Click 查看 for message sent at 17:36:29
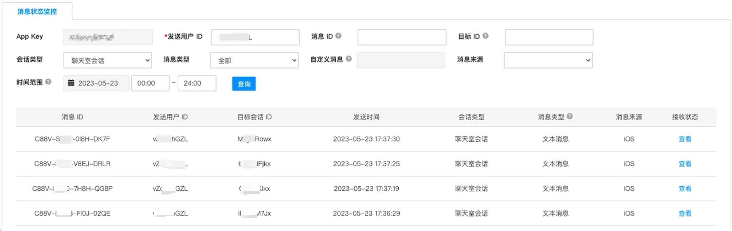This screenshot has height=231, width=732. (x=684, y=214)
